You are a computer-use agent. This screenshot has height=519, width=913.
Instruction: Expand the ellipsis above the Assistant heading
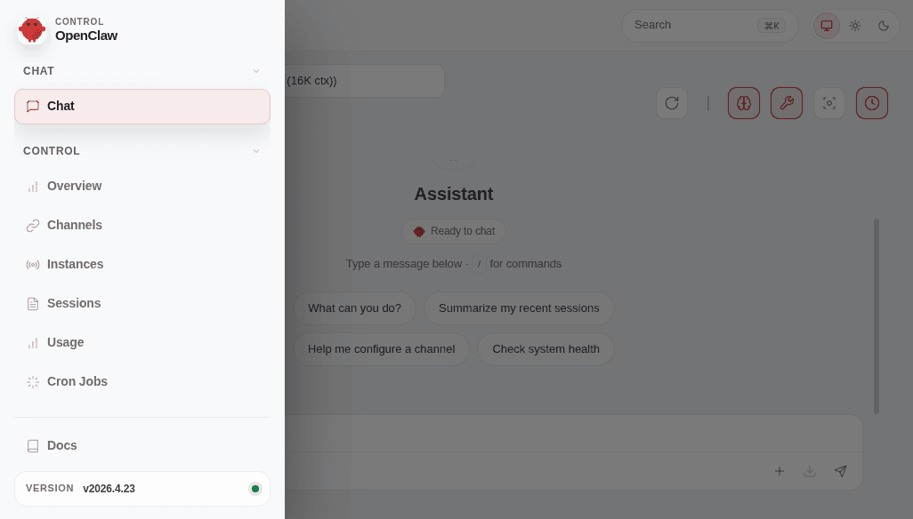tap(454, 158)
